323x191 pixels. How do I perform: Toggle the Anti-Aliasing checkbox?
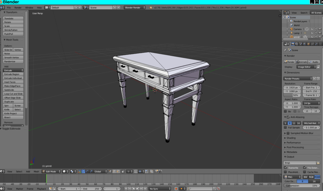[x=287, y=117]
